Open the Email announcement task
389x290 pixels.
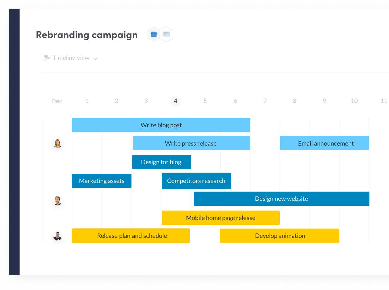pyautogui.click(x=325, y=143)
